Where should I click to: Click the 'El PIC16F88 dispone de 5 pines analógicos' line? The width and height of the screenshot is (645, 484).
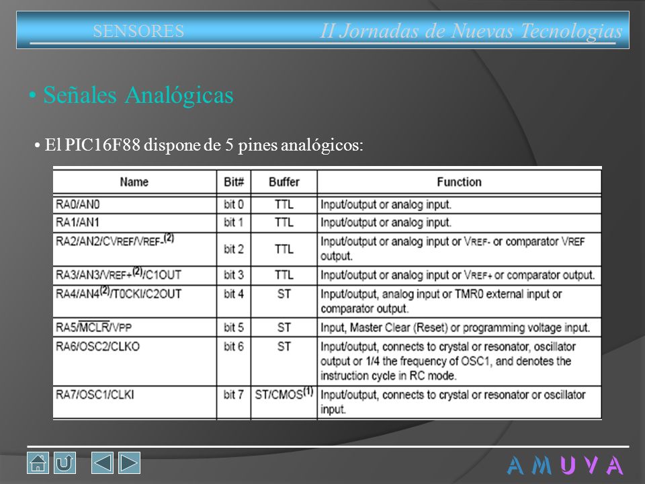coord(204,145)
